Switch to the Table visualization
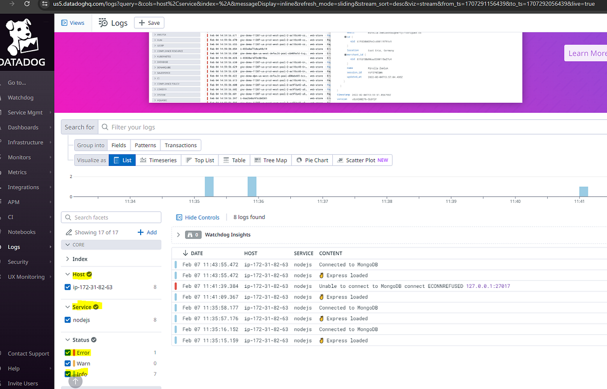Viewport: 607px width, 389px height. pyautogui.click(x=234, y=160)
